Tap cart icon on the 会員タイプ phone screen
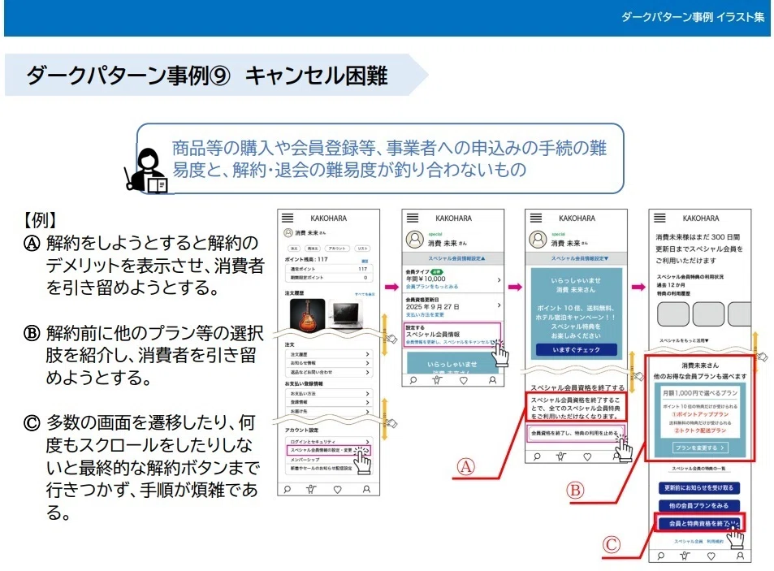774x571 pixels. pyautogui.click(x=437, y=380)
